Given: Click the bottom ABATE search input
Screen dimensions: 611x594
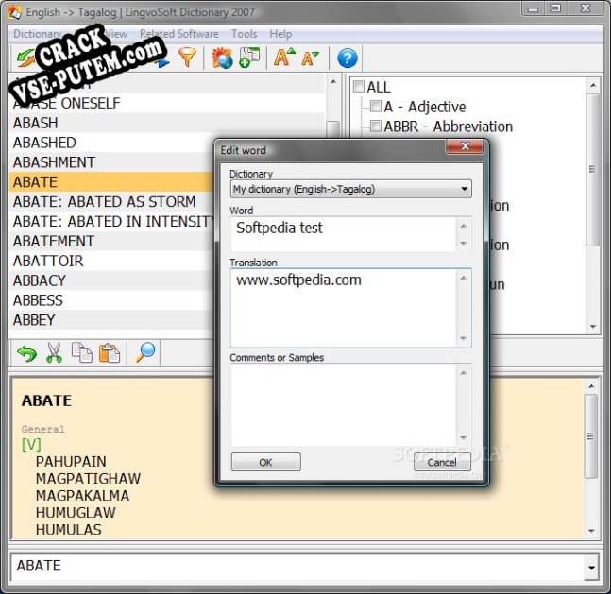Looking at the screenshot, I should tap(298, 566).
